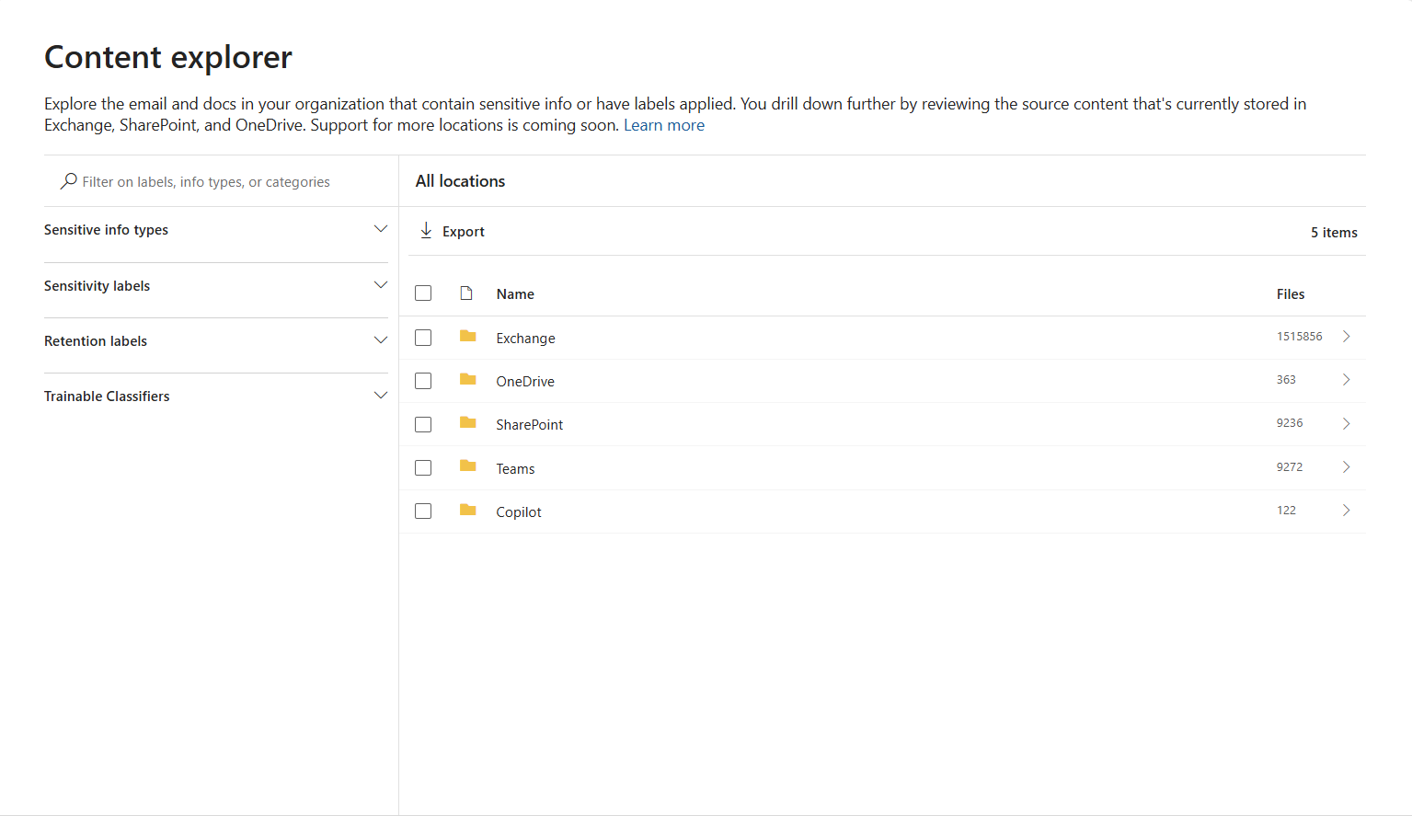Sort by the Name column header
The height and width of the screenshot is (816, 1412).
click(x=515, y=294)
